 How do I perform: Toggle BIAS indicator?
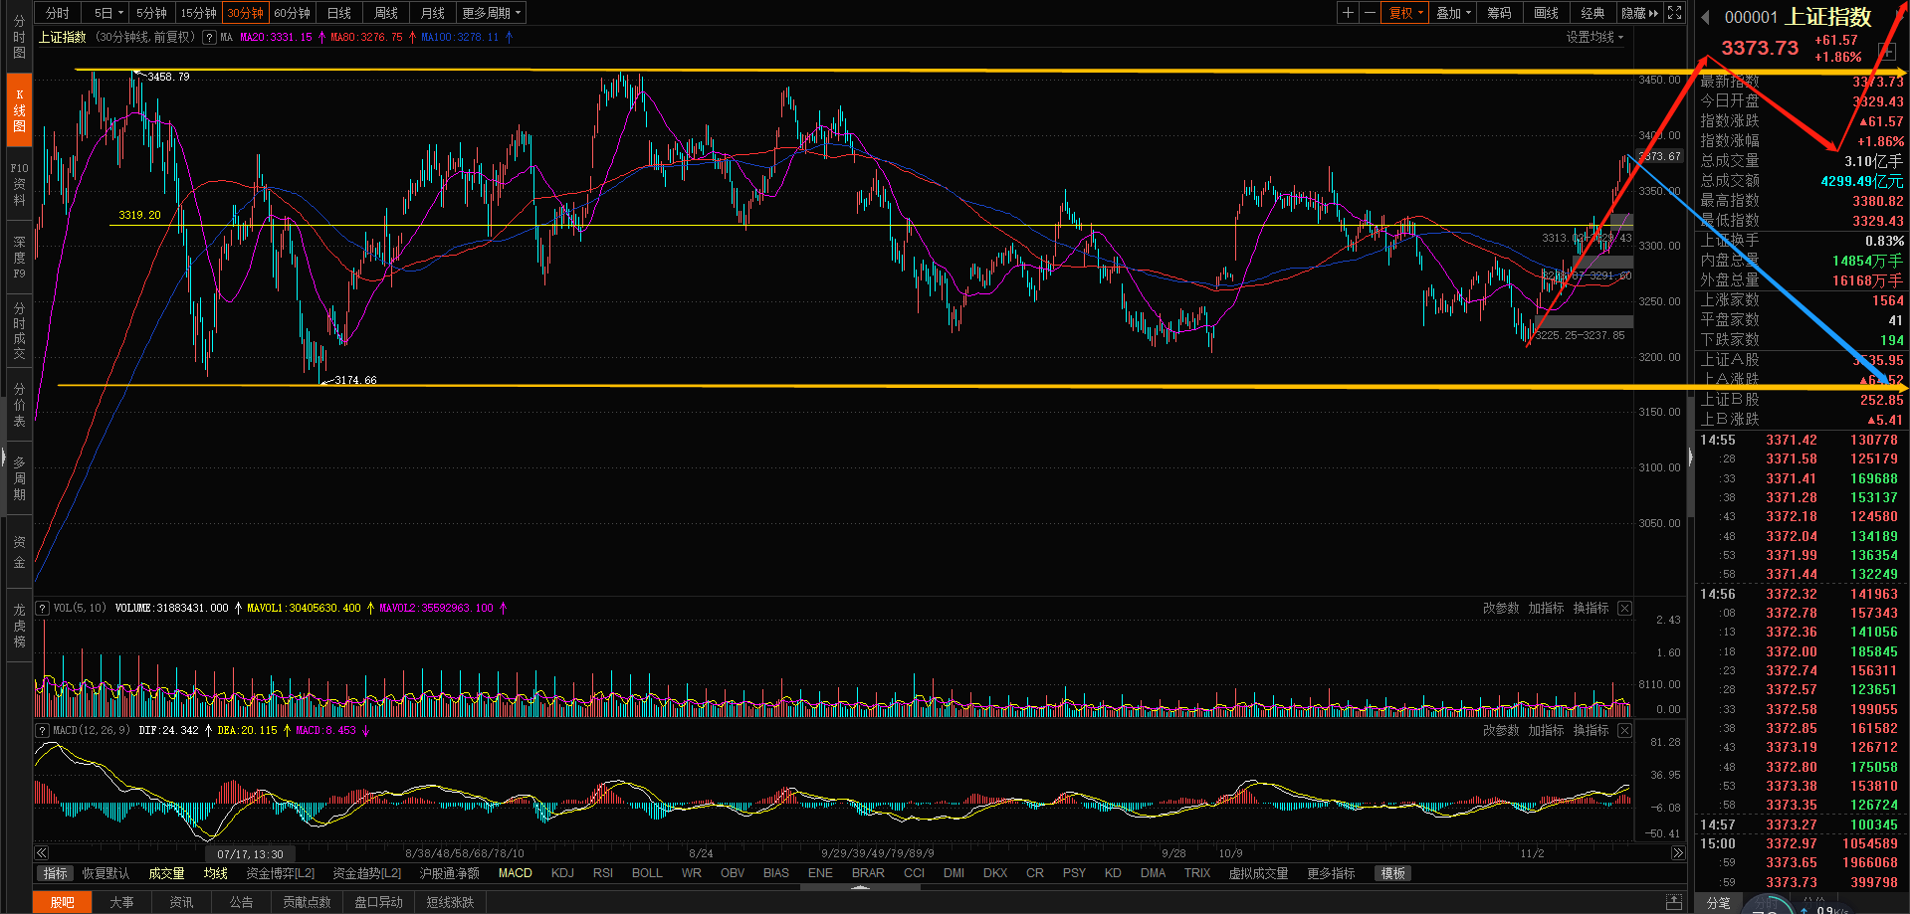(x=776, y=873)
